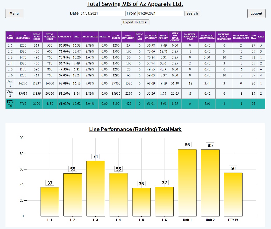Click MARK FOR THROUGHPUT TIME header
Screen dimensions: 271x229
point(190,37)
